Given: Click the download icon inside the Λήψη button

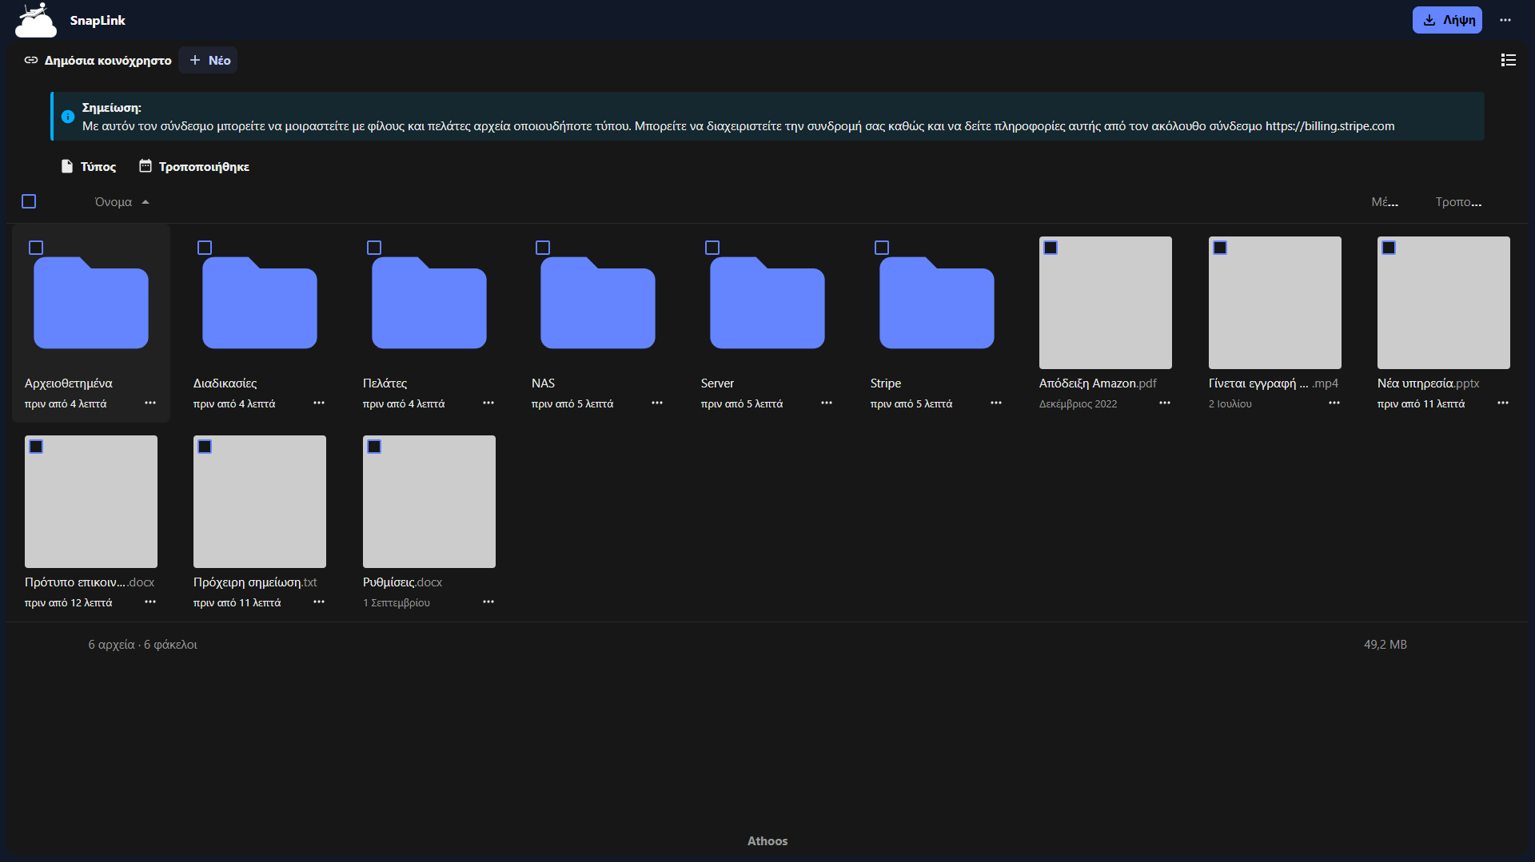Looking at the screenshot, I should [1429, 19].
